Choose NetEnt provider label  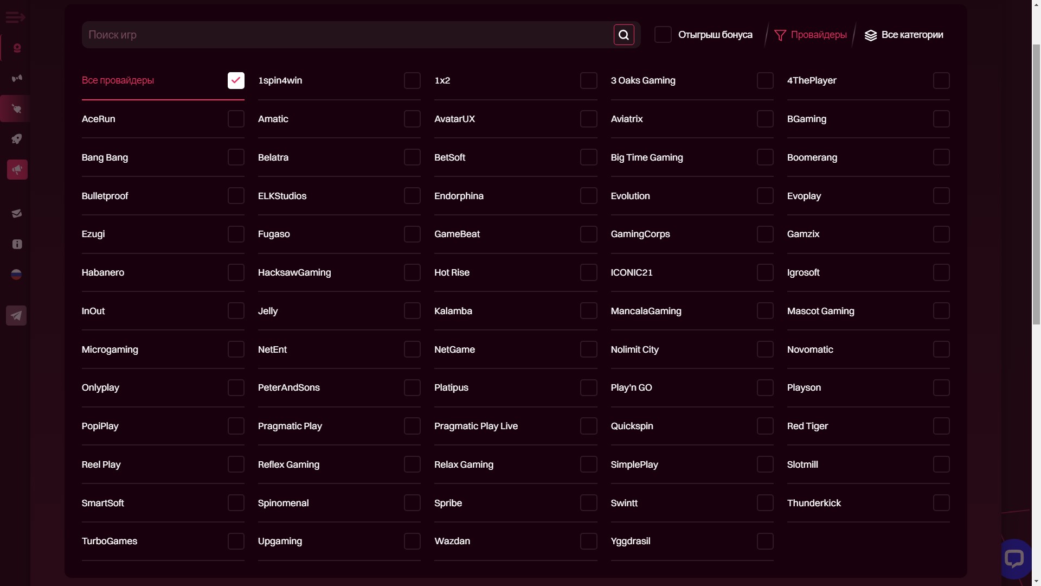pos(272,349)
